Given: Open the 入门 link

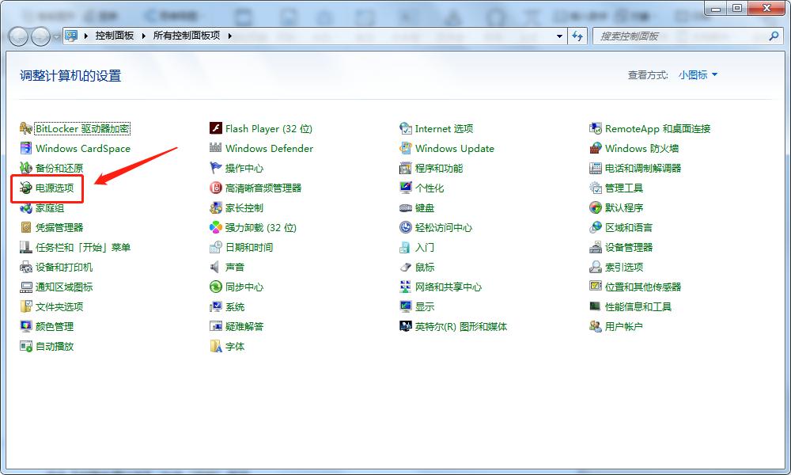Looking at the screenshot, I should pos(425,247).
